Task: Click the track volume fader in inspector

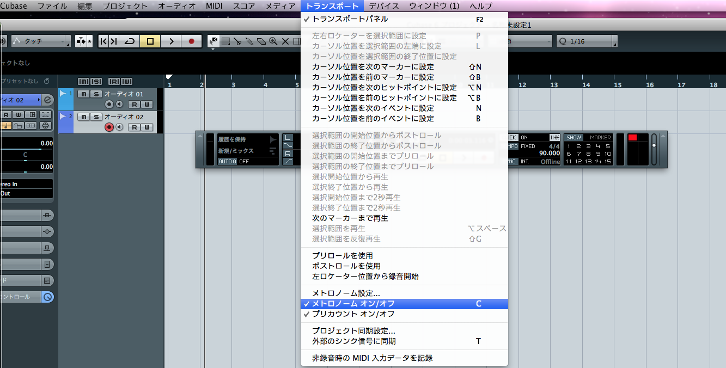Action: coord(21,149)
